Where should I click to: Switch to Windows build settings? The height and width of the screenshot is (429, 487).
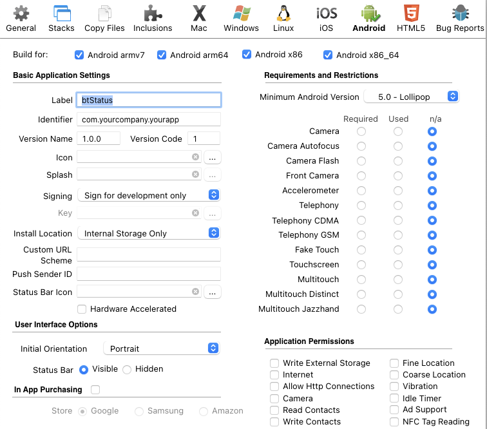click(242, 18)
